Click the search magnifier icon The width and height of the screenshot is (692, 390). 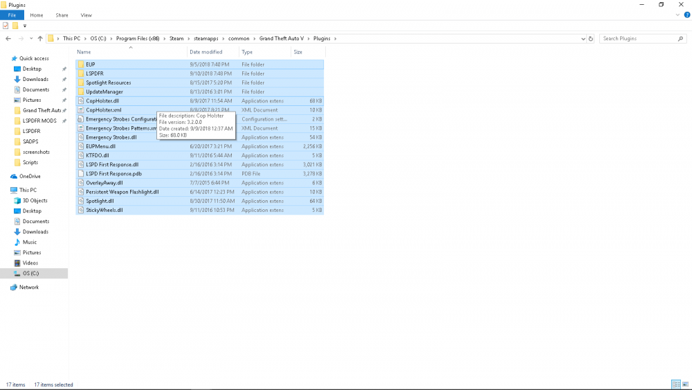(680, 38)
